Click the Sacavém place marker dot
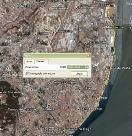 tap(96, 6)
